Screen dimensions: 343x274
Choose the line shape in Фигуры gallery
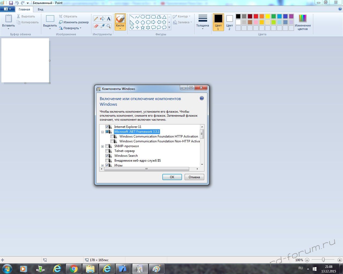132,17
